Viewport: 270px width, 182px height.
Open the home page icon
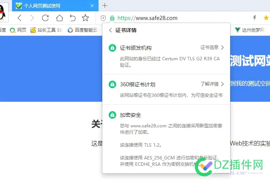(x=59, y=18)
